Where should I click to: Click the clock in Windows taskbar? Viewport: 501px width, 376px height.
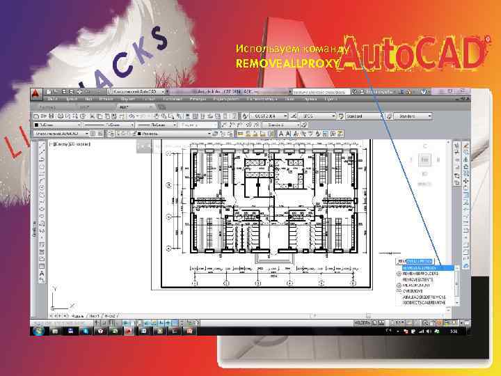coord(454,331)
